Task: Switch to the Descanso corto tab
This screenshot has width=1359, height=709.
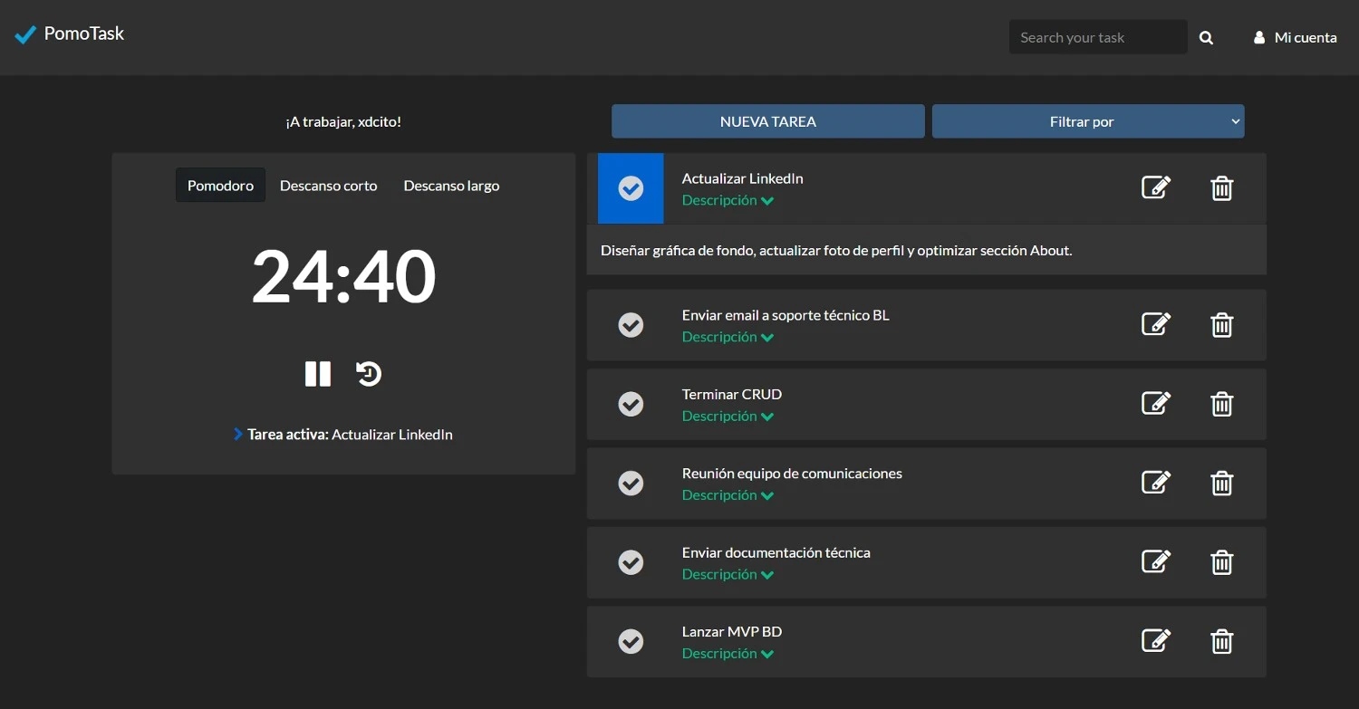Action: click(x=328, y=186)
